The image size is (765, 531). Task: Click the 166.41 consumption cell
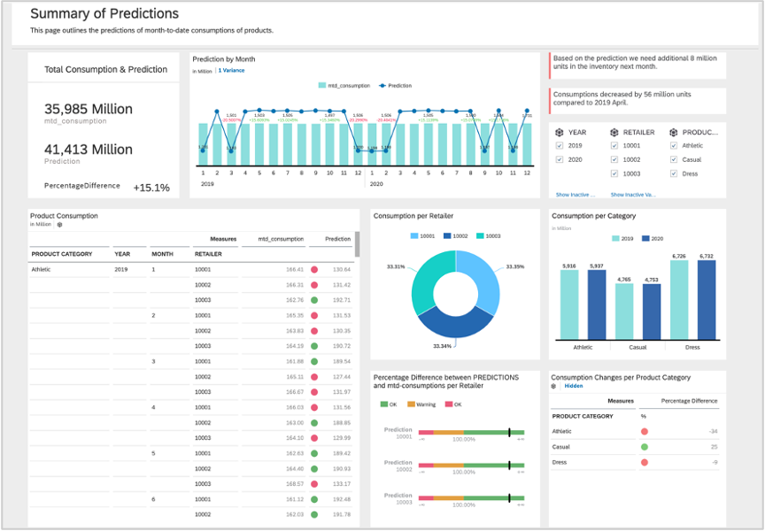point(295,270)
